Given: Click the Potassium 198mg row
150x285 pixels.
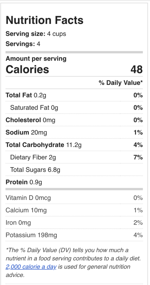Looking at the screenshot, I should [74, 235].
